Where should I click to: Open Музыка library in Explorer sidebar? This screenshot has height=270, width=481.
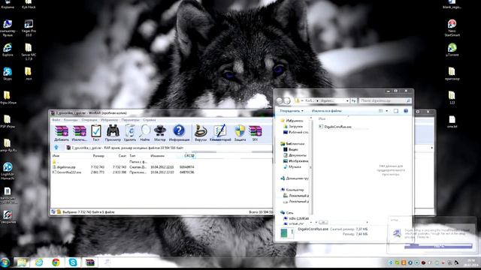point(292,166)
